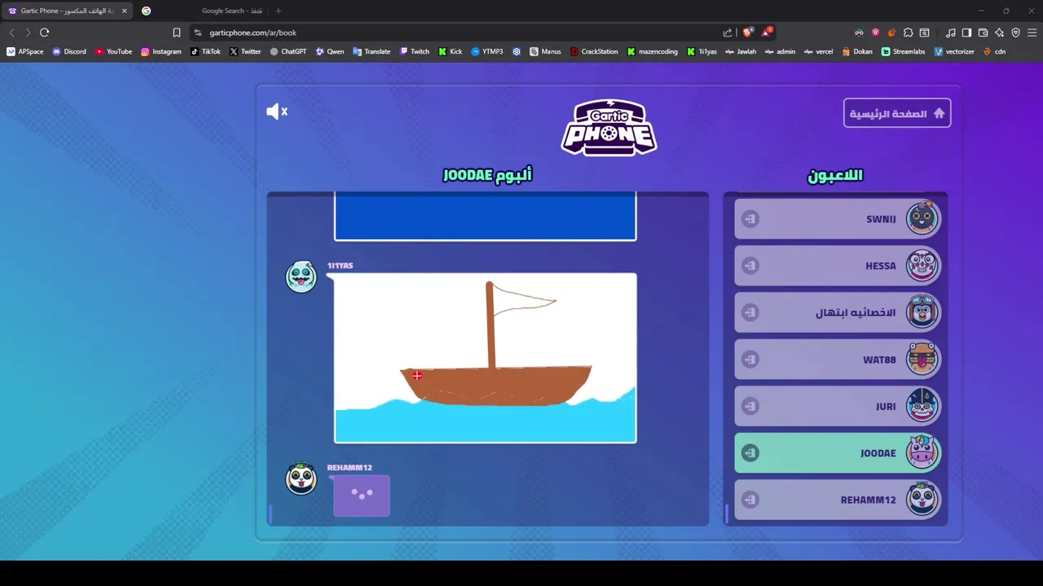Select the SWNIJ player name text

(881, 219)
